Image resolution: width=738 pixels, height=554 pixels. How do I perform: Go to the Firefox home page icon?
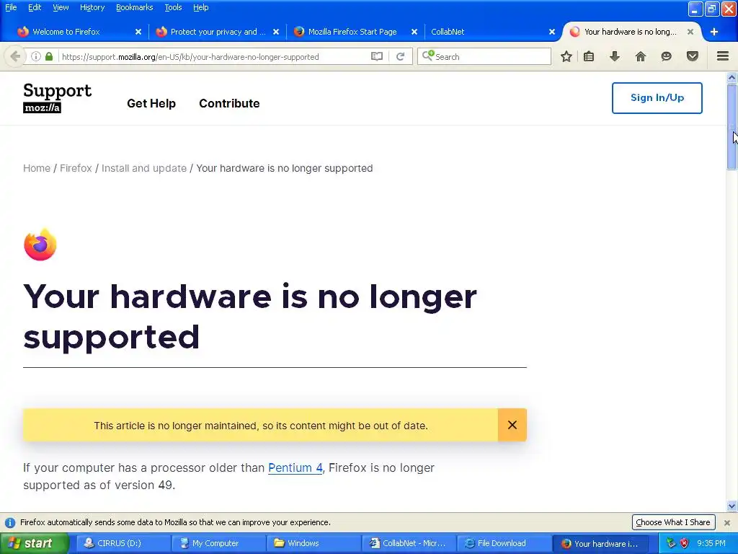[641, 56]
